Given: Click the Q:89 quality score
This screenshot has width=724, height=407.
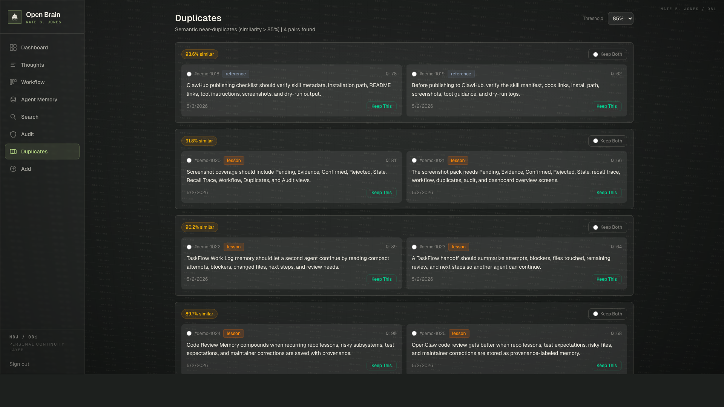Looking at the screenshot, I should pyautogui.click(x=391, y=247).
